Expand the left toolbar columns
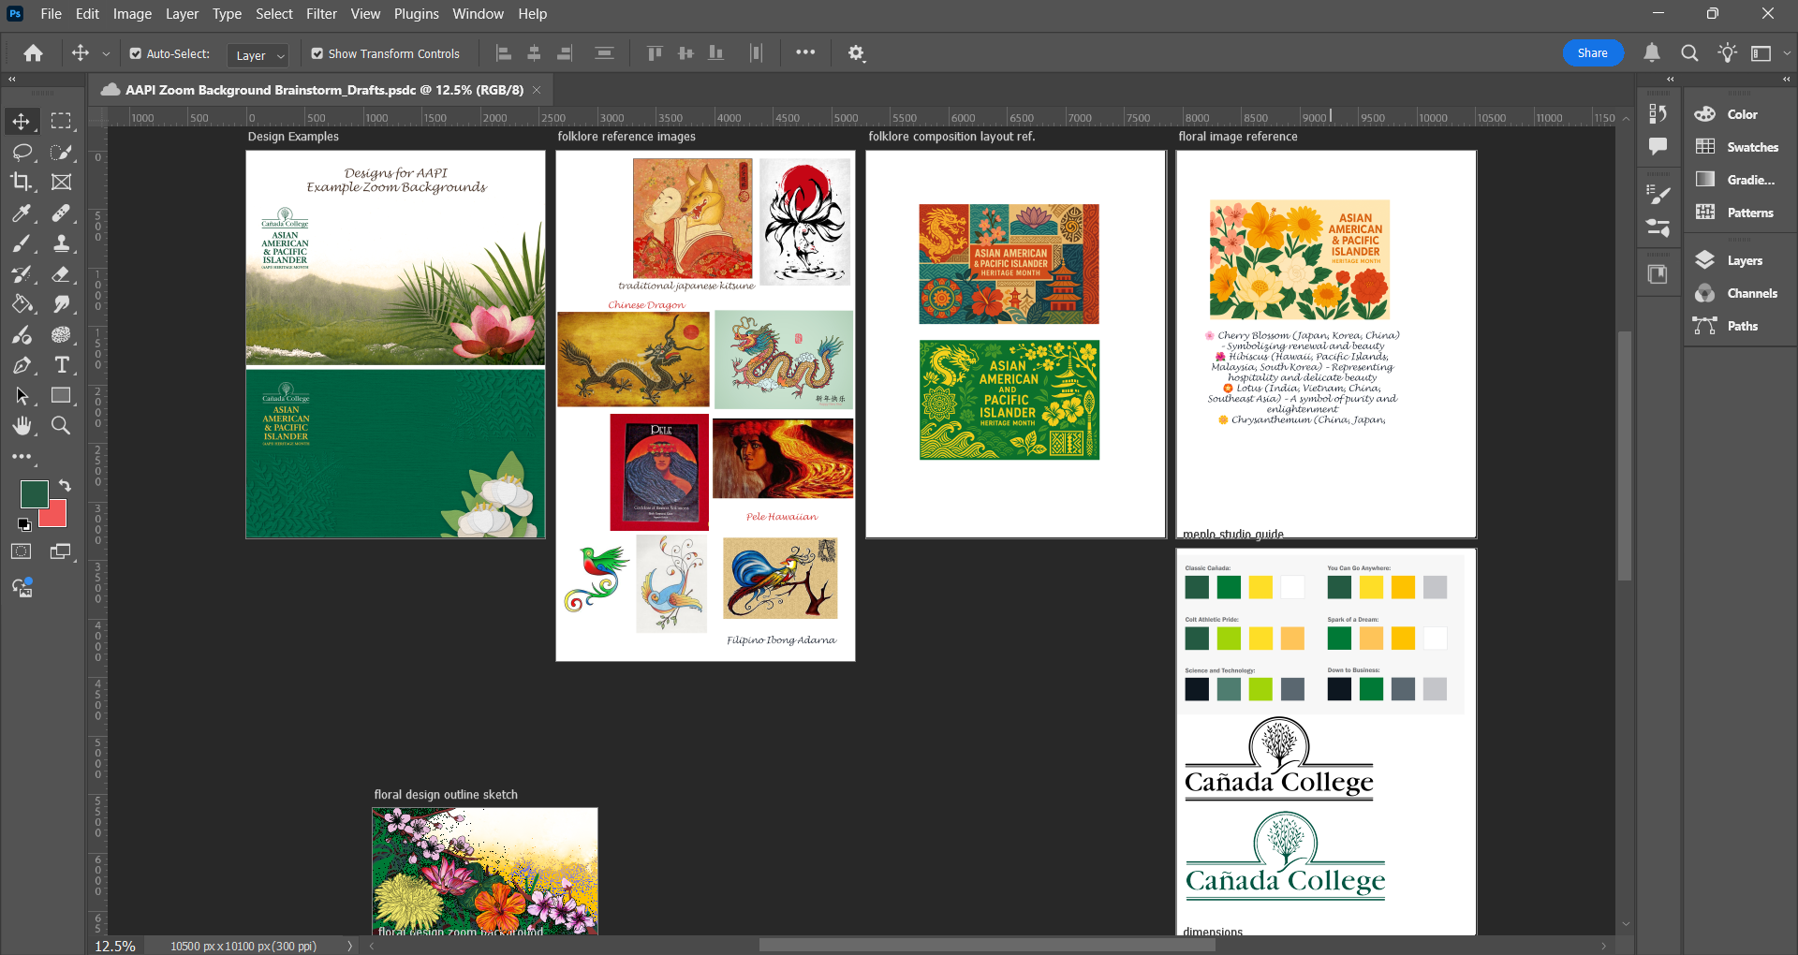Screen dimensions: 1798x955 12,80
